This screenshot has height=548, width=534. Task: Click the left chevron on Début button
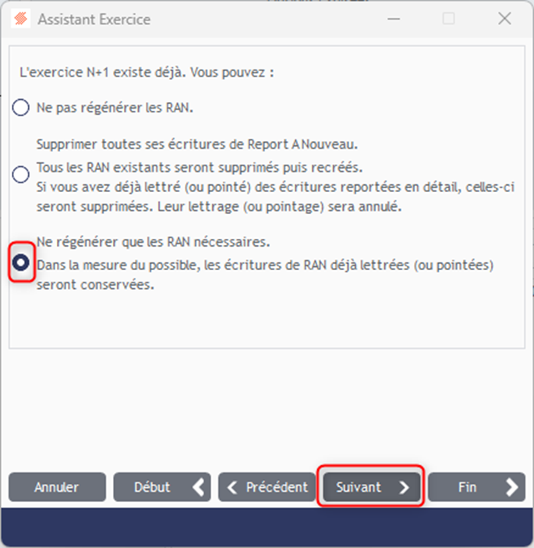[199, 487]
